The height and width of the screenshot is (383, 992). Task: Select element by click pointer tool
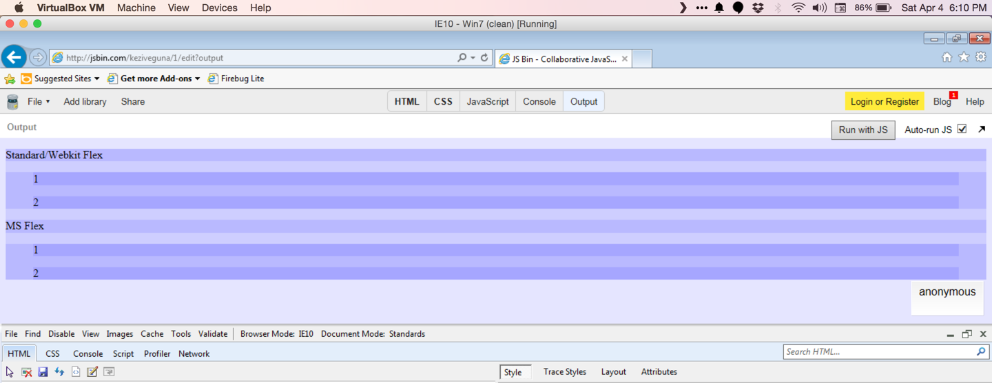[10, 372]
